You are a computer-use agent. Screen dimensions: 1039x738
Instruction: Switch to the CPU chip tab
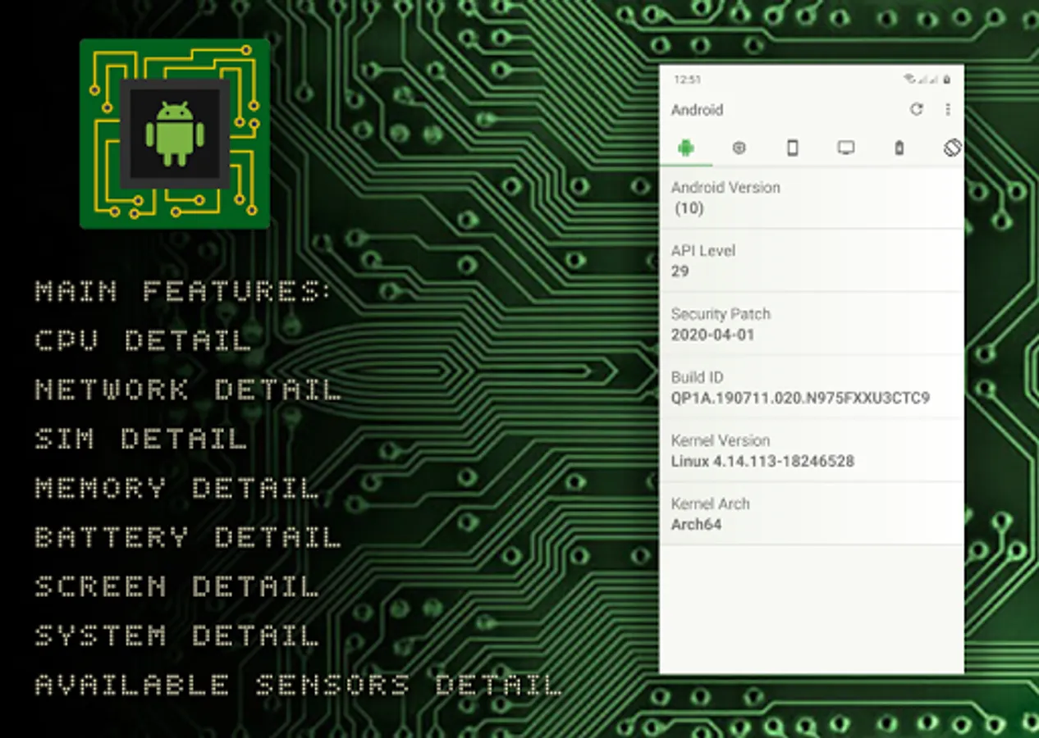(739, 148)
